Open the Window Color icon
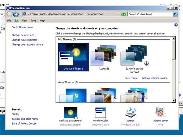The image size is (183, 137). tap(100, 113)
